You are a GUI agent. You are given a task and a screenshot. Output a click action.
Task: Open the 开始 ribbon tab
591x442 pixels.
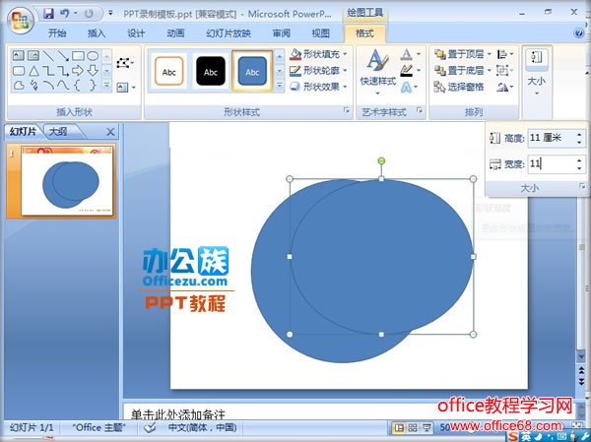click(57, 33)
